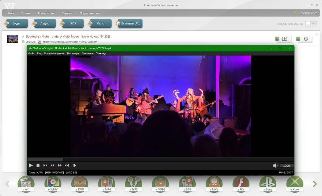This screenshot has width=322, height=196.
Task: Click the video seek bar in the player
Action: point(160,160)
